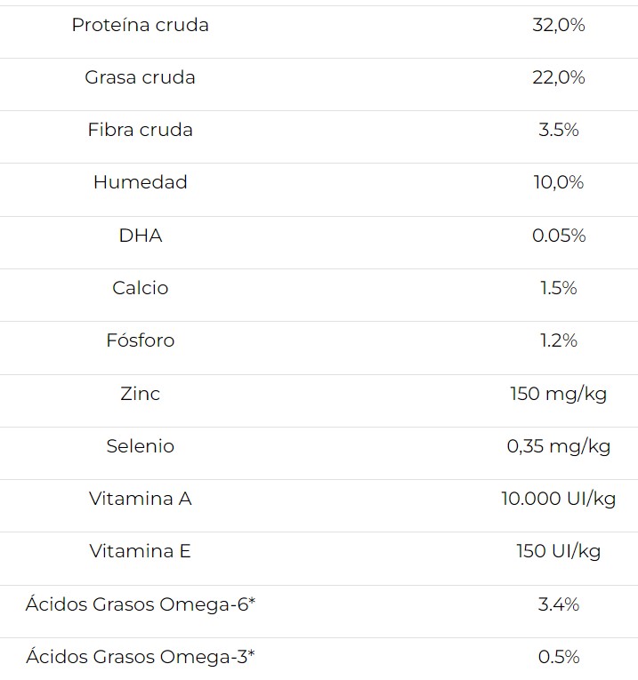This screenshot has height=680, width=638.
Task: Click the Selenio label
Action: pyautogui.click(x=140, y=446)
